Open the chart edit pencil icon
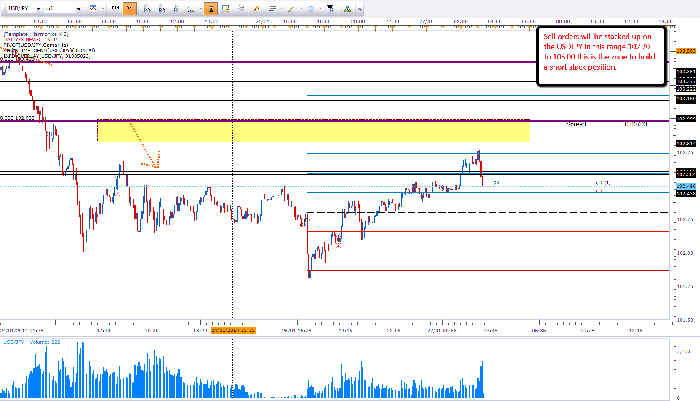The height and width of the screenshot is (401, 700). point(226,8)
